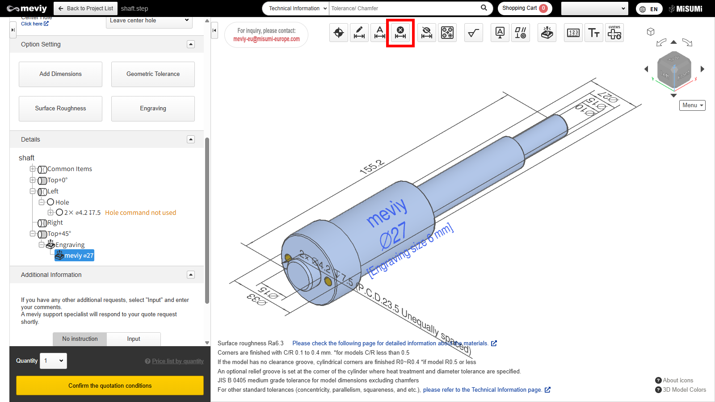Viewport: 715px width, 402px height.
Task: Collapse the Option Setting section
Action: coord(191,44)
